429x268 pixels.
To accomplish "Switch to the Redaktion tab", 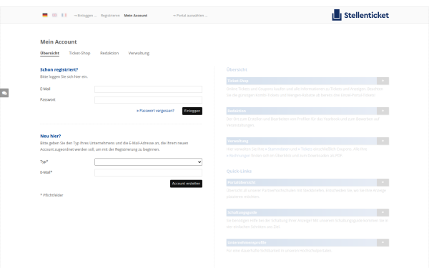I will (x=109, y=53).
